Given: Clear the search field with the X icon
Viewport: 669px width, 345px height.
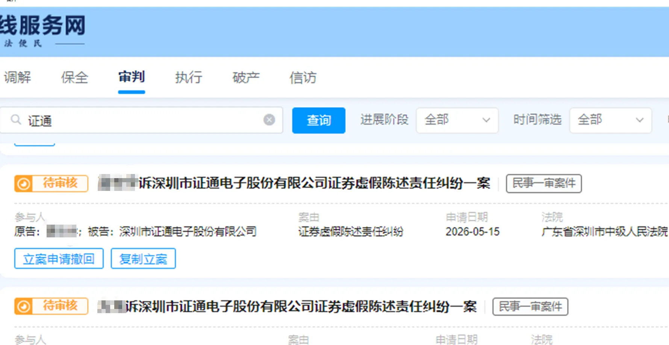Looking at the screenshot, I should click(x=269, y=120).
